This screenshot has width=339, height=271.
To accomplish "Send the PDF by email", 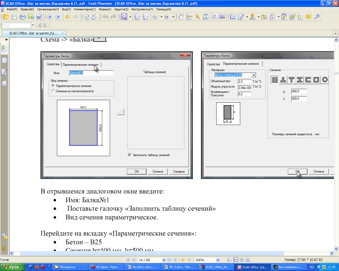I will click(31, 17).
